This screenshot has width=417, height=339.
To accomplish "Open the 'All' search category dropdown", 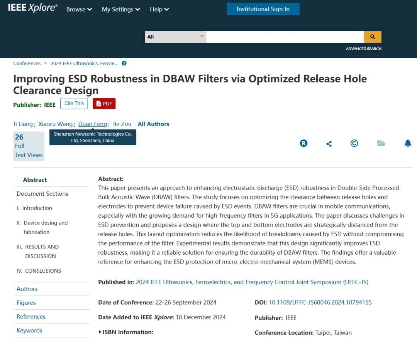I will coord(175,37).
